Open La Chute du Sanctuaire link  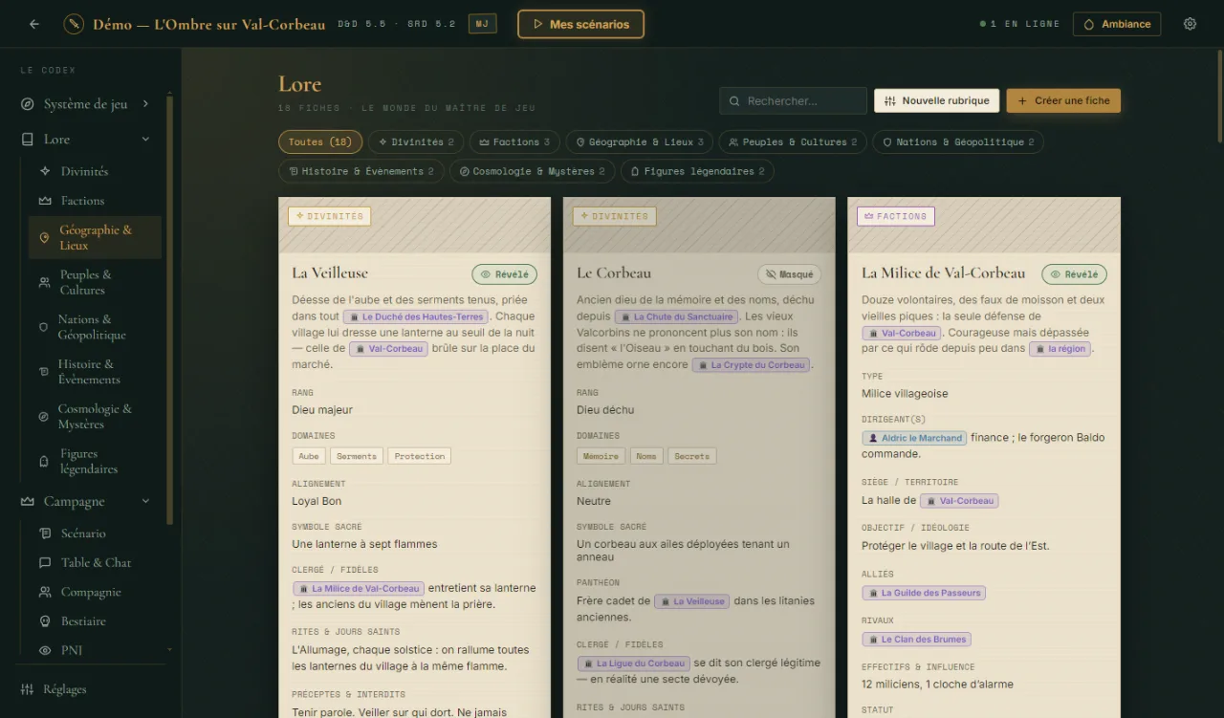point(677,316)
